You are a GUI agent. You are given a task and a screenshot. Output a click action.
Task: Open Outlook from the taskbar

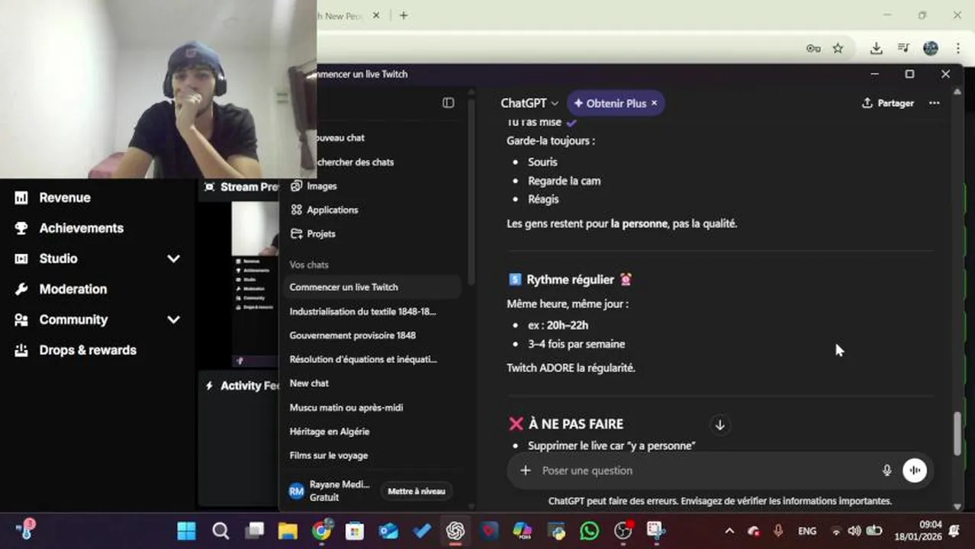388,531
